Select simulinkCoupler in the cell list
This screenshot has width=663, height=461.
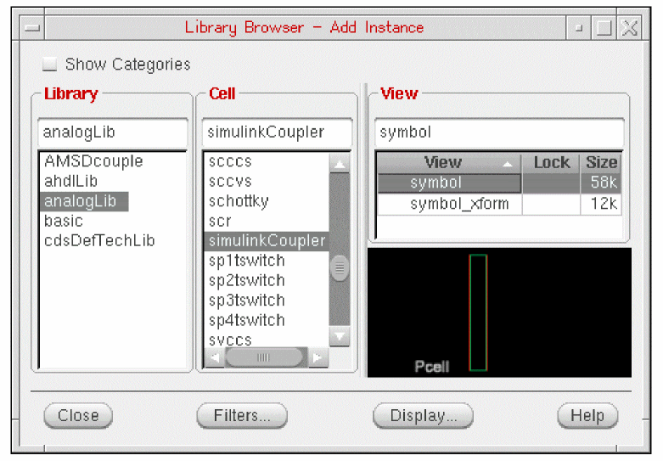(x=267, y=240)
